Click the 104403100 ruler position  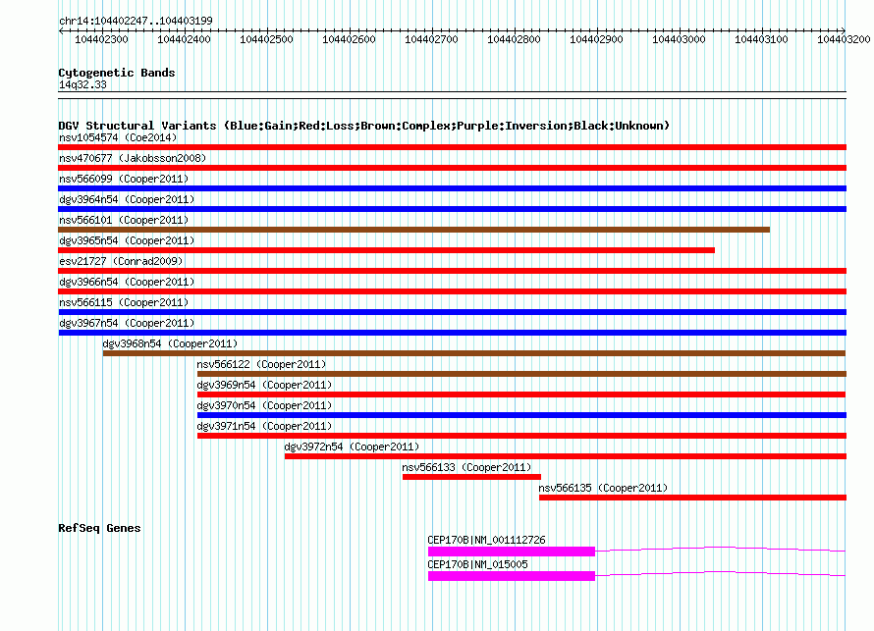coord(761,39)
